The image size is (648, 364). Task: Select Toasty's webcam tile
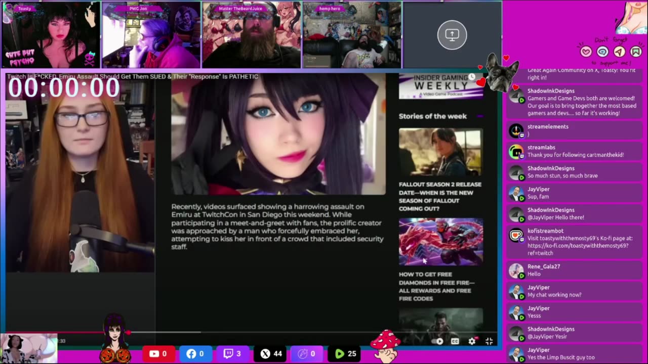click(x=50, y=35)
